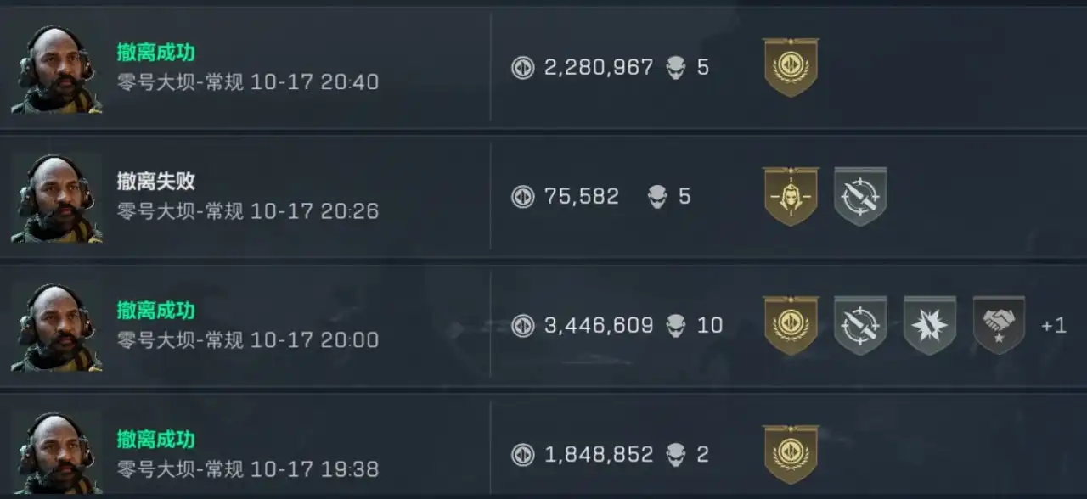Click the gray crosshair badge in the 20:26 match
The image size is (1087, 499).
[x=860, y=196]
